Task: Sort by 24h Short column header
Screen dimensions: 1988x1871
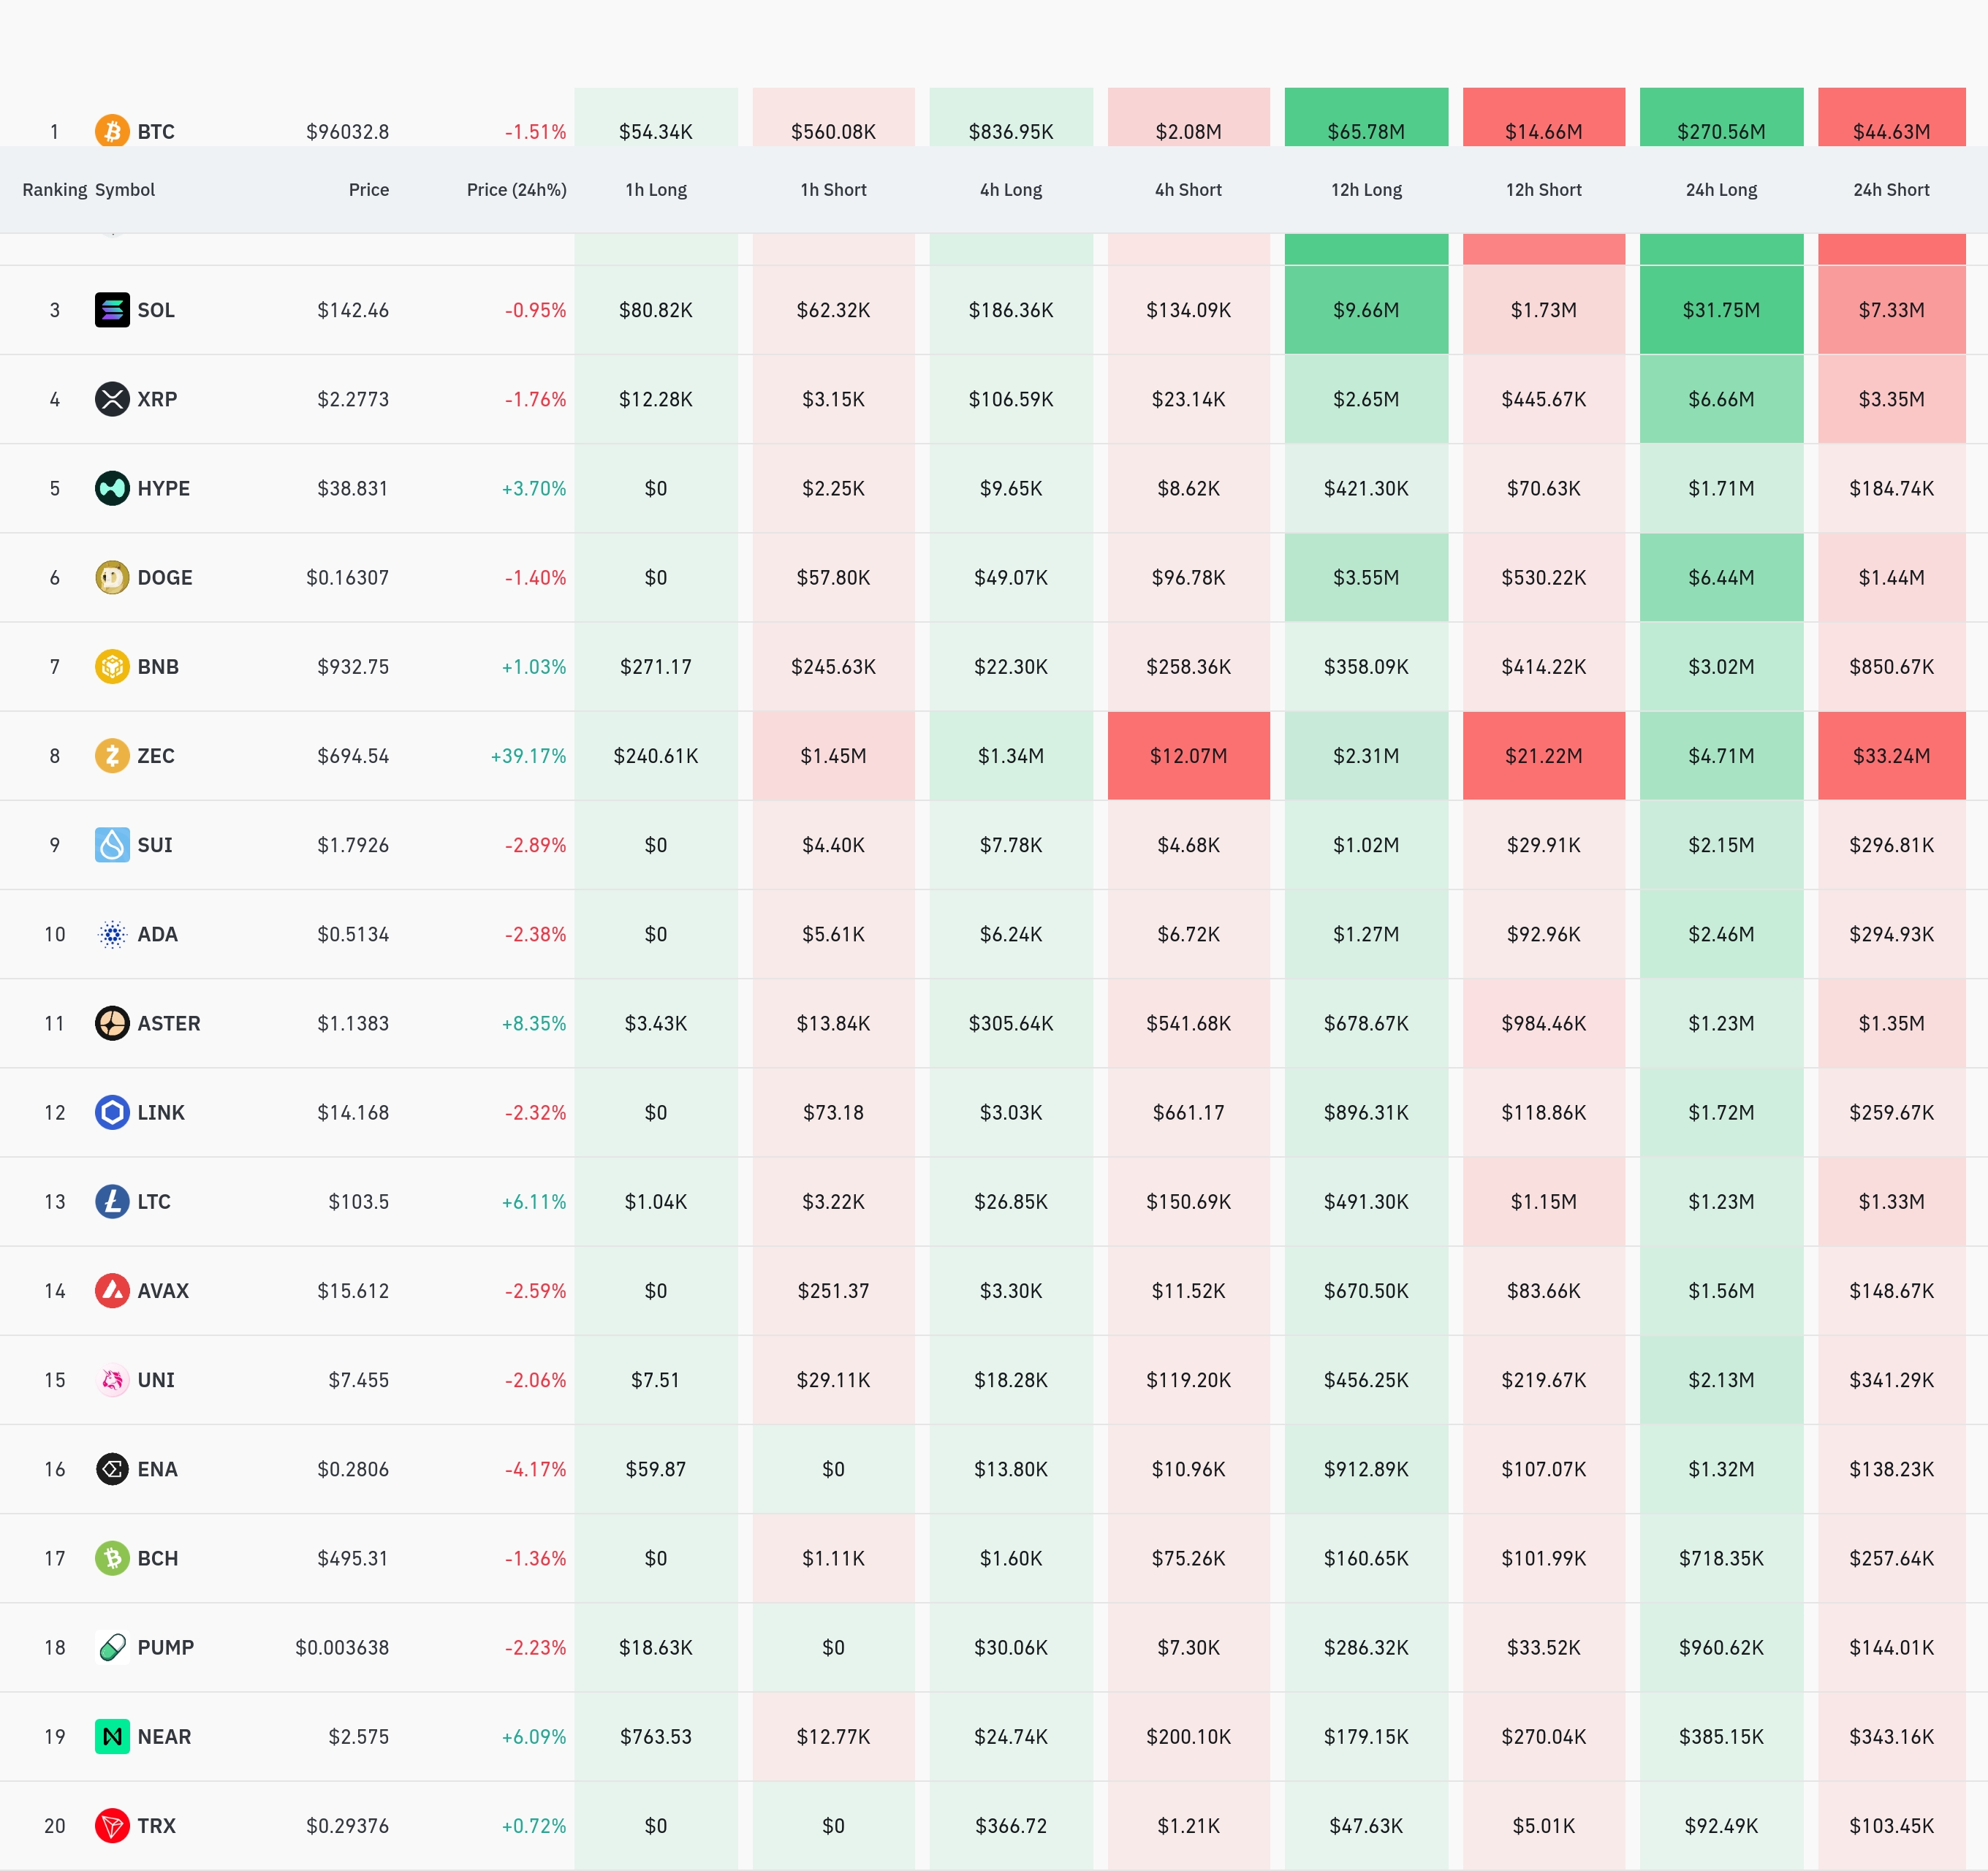Action: (1891, 190)
